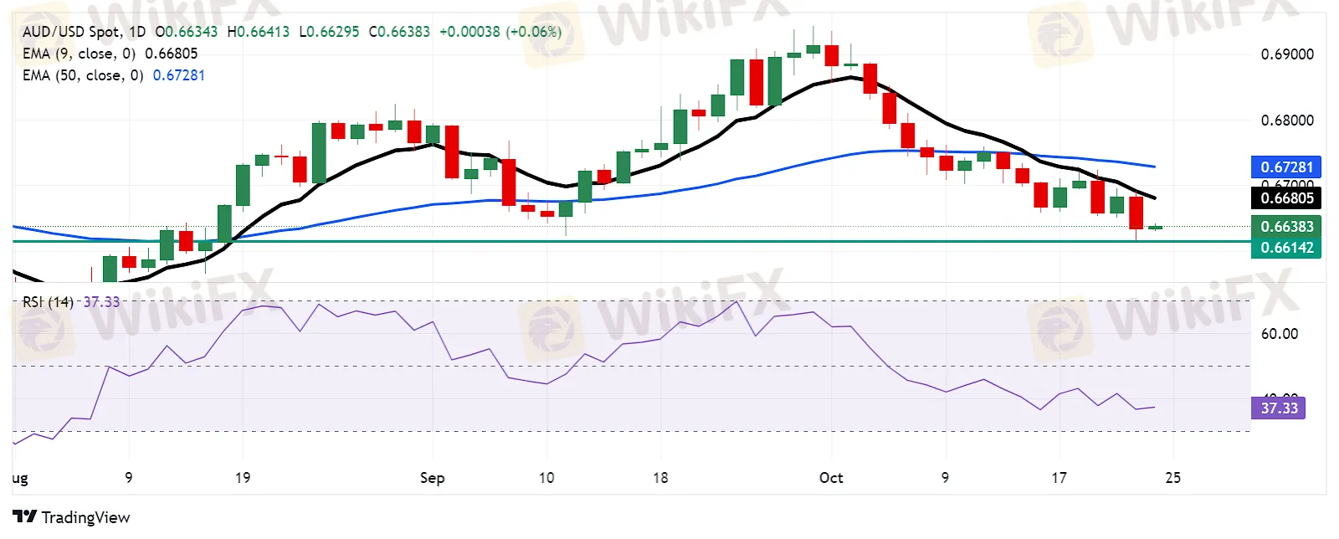Click the 0.69000 price axis label
Image resolution: width=1339 pixels, height=539 pixels.
coord(1287,54)
